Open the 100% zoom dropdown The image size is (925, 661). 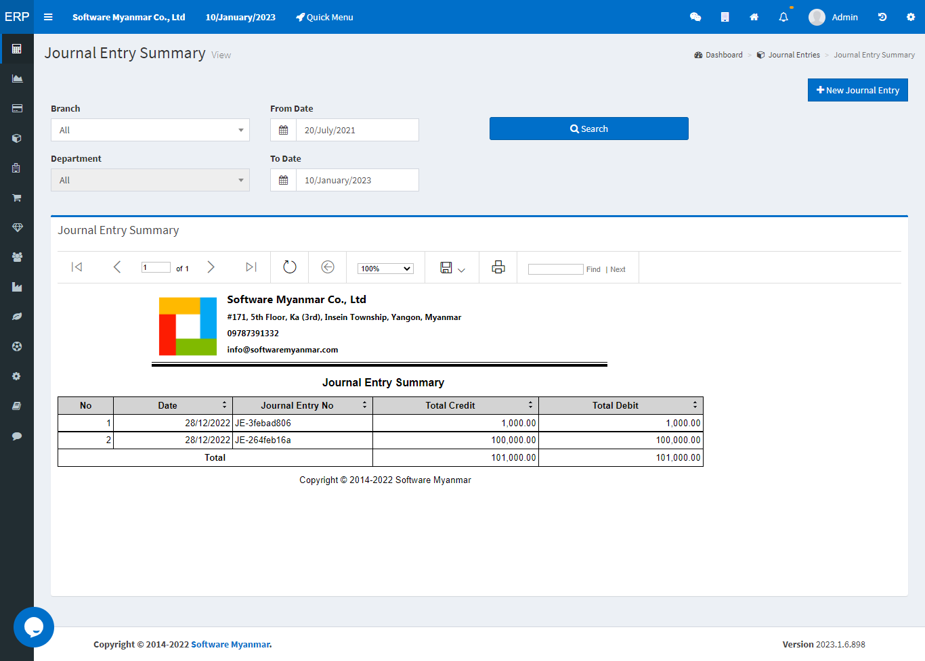click(385, 269)
